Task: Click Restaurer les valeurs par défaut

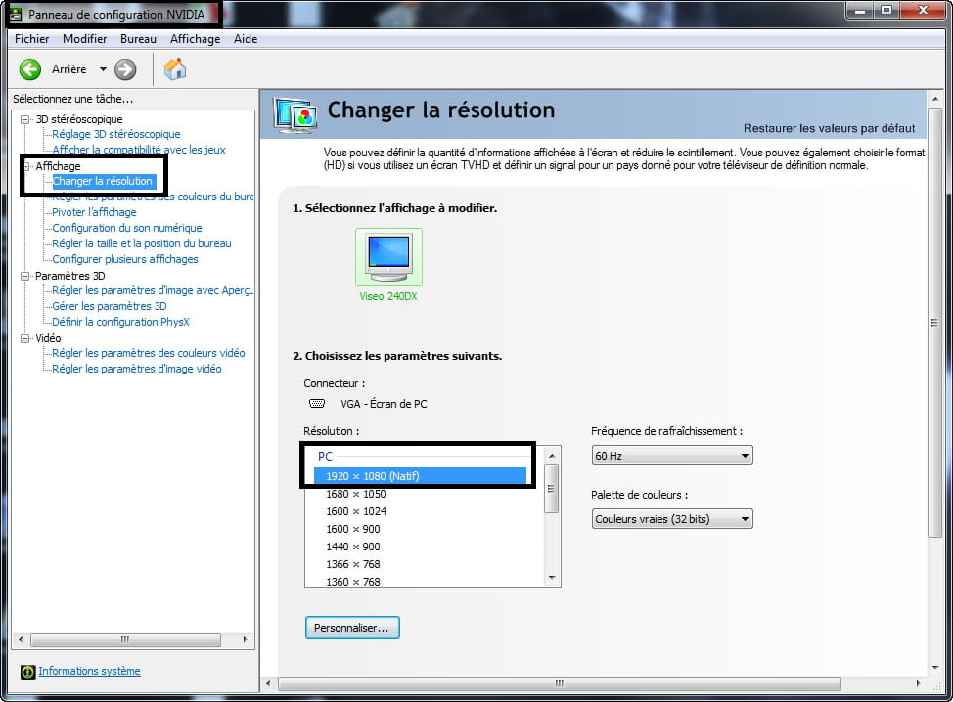Action: [x=829, y=128]
